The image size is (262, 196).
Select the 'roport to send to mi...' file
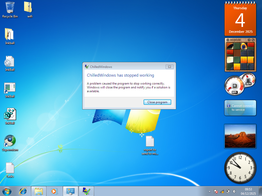click(150, 145)
